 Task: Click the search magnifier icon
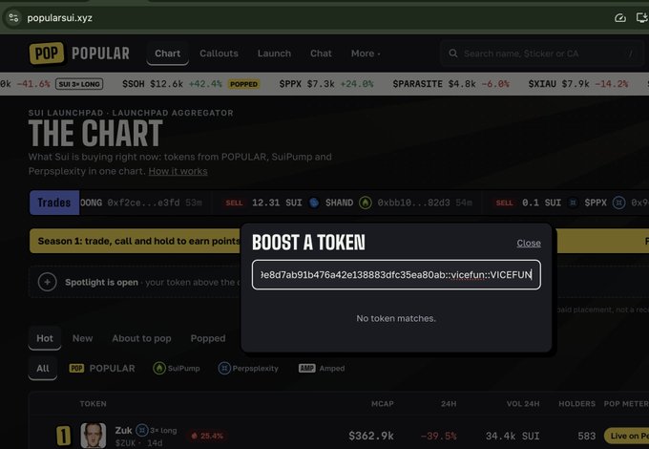pos(453,53)
